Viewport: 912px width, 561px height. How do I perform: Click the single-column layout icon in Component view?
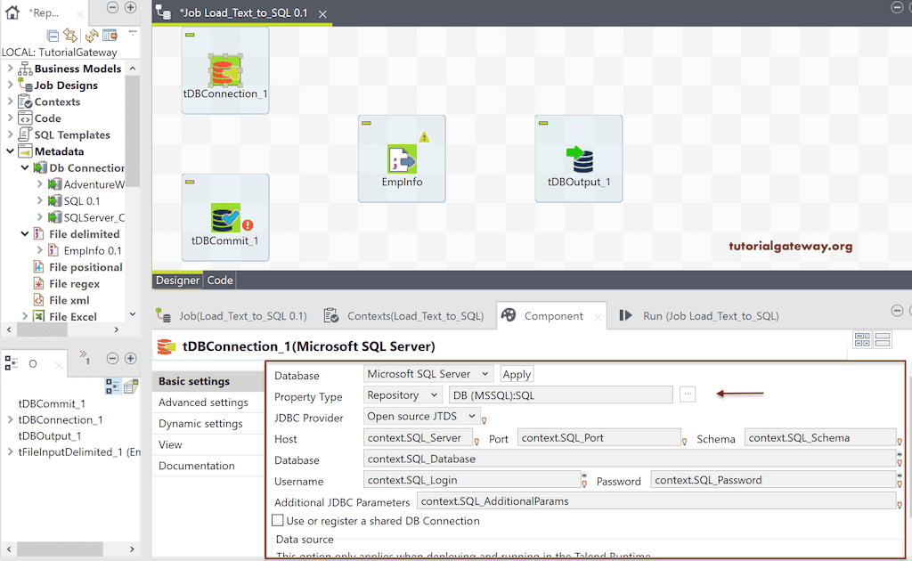[x=883, y=339]
